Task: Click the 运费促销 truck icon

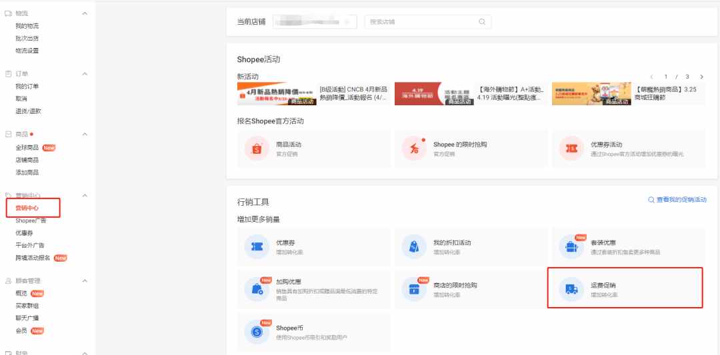Action: pyautogui.click(x=572, y=290)
